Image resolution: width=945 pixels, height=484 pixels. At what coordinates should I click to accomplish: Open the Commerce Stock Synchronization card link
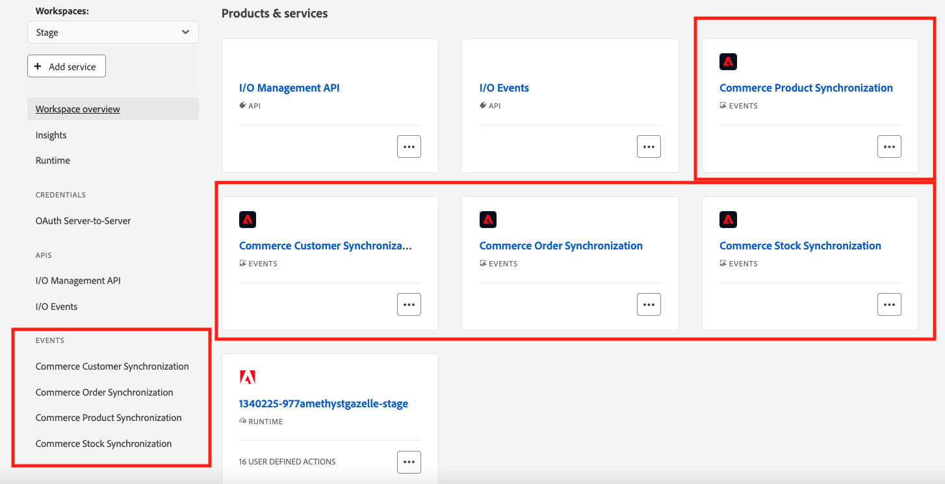(x=800, y=246)
